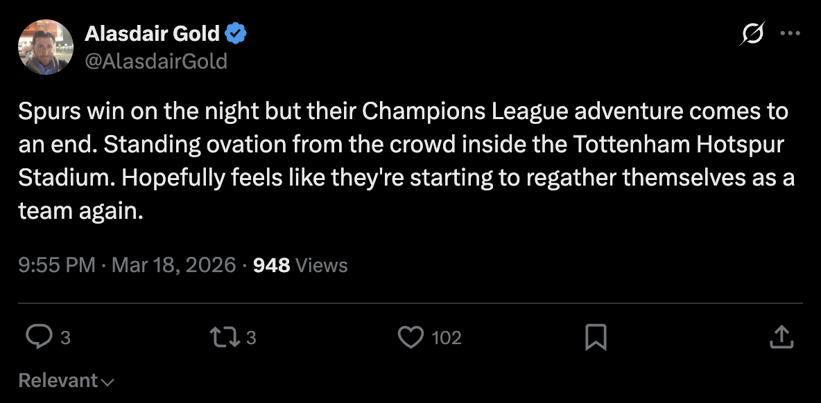
Task: Toggle the bookmark icon on this post
Action: coord(596,337)
